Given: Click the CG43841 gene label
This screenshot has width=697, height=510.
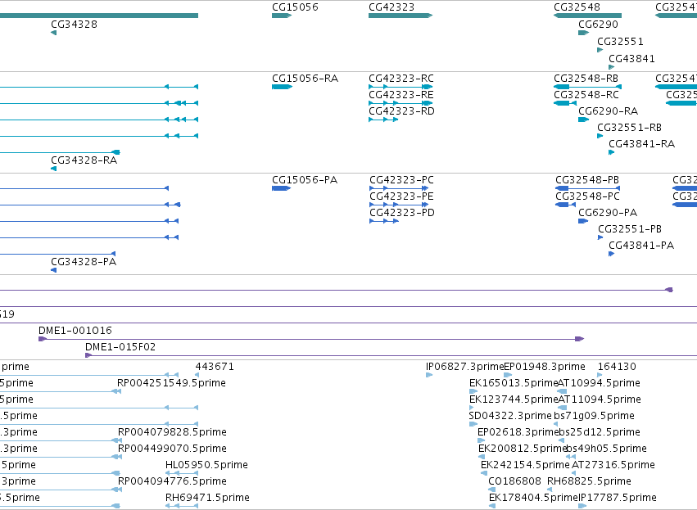Looking at the screenshot, I should point(631,59).
